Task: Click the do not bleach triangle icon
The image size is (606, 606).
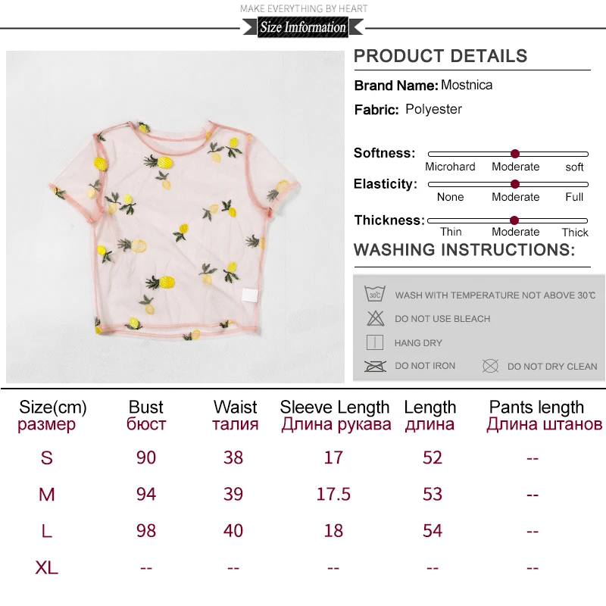Action: [375, 318]
